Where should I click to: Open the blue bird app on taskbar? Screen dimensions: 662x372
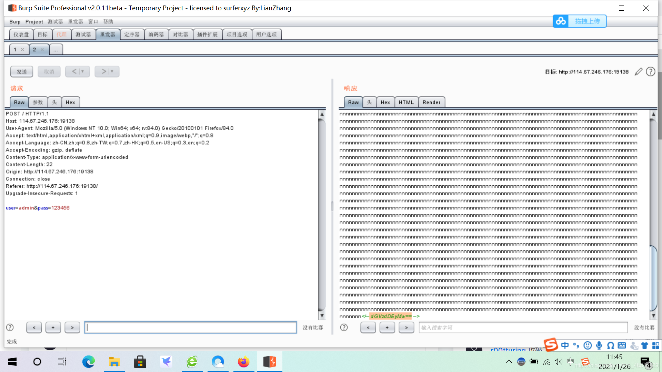[166, 362]
